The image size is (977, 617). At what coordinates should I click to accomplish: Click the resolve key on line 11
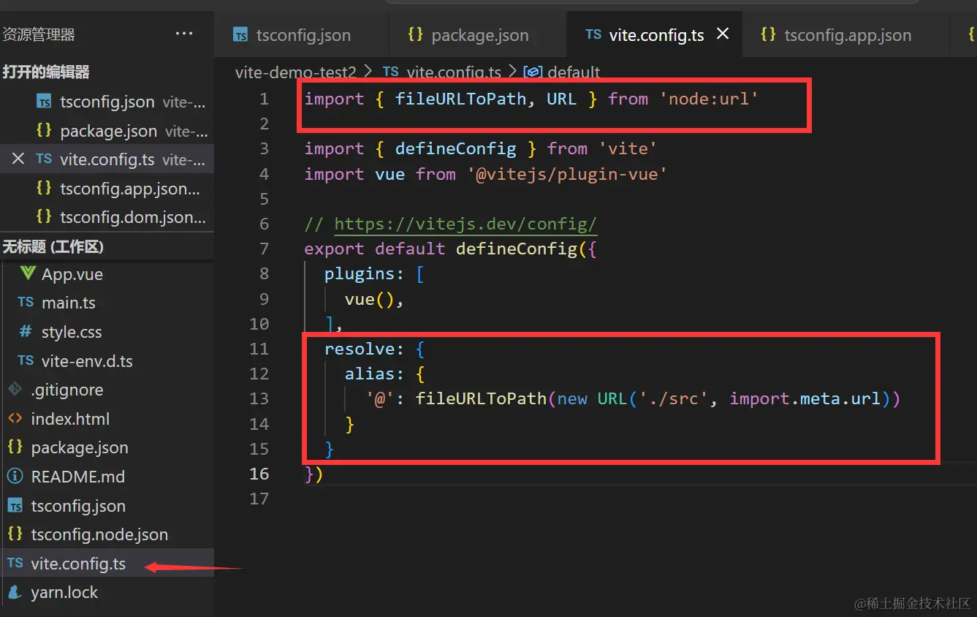[360, 349]
